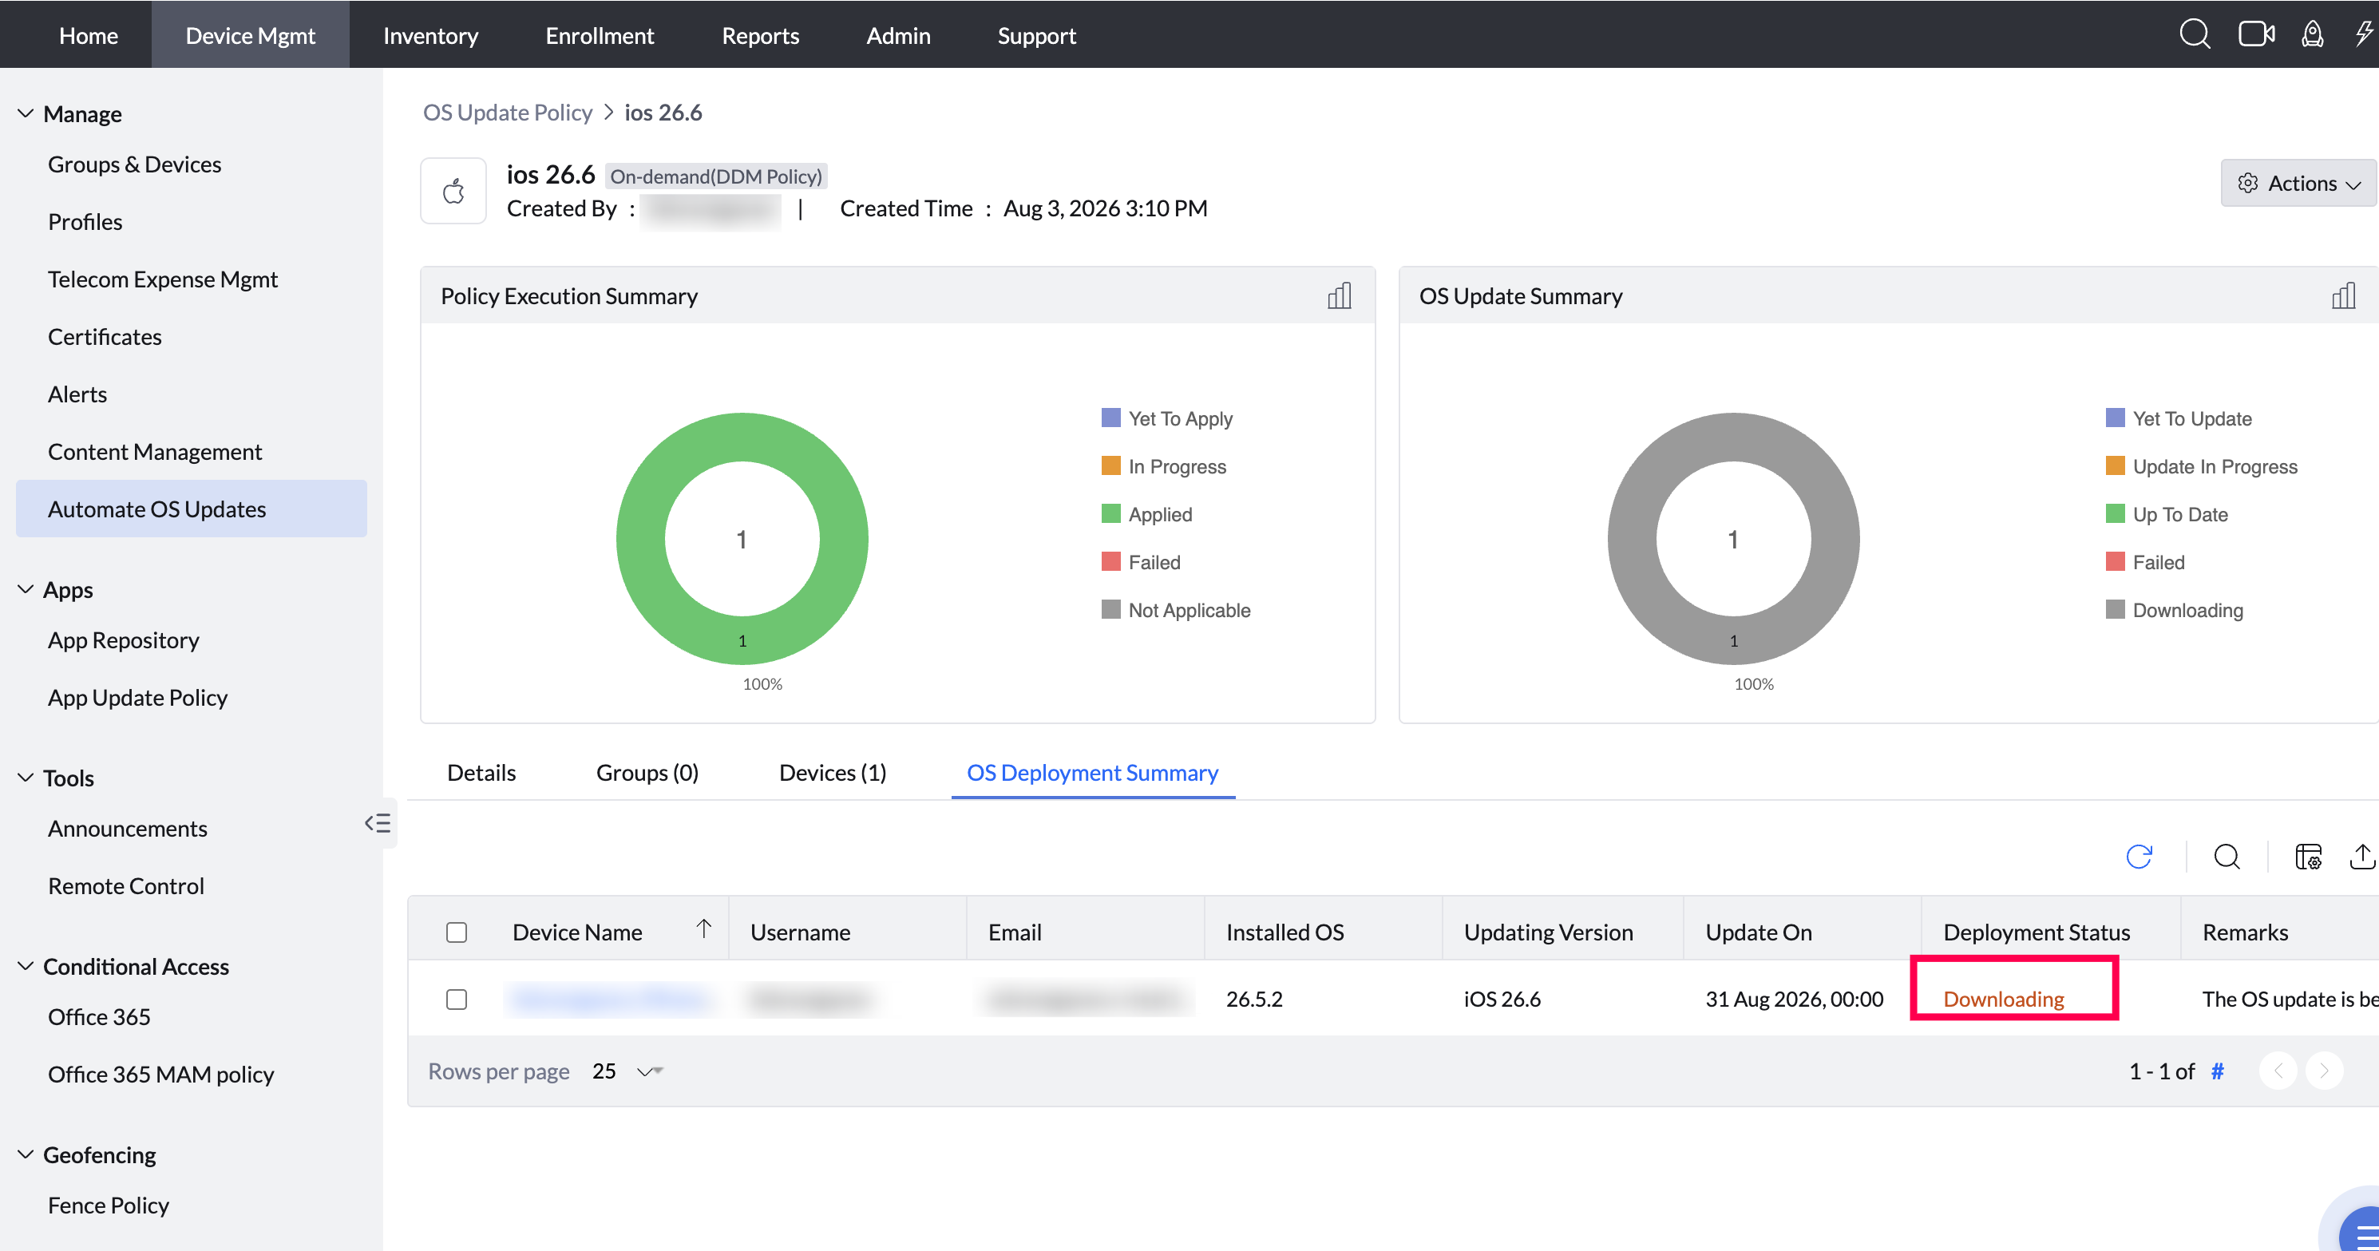Viewport: 2379px width, 1251px height.
Task: Open the search icon in top bar
Action: click(2195, 35)
